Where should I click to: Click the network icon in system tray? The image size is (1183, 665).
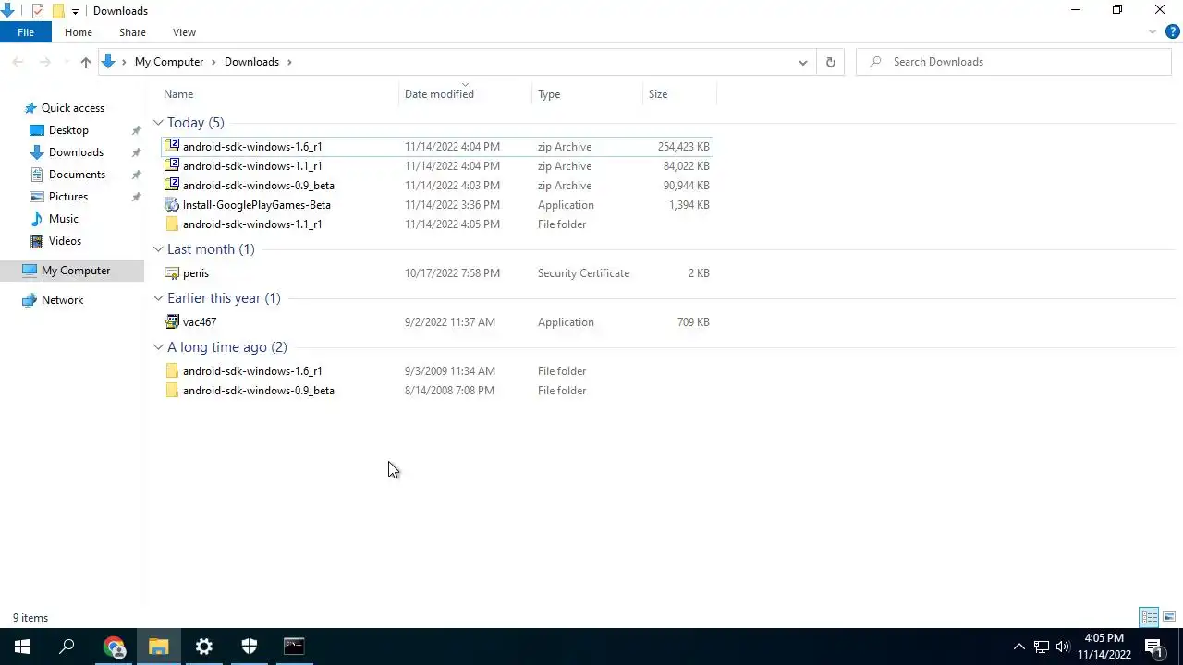tap(1041, 647)
